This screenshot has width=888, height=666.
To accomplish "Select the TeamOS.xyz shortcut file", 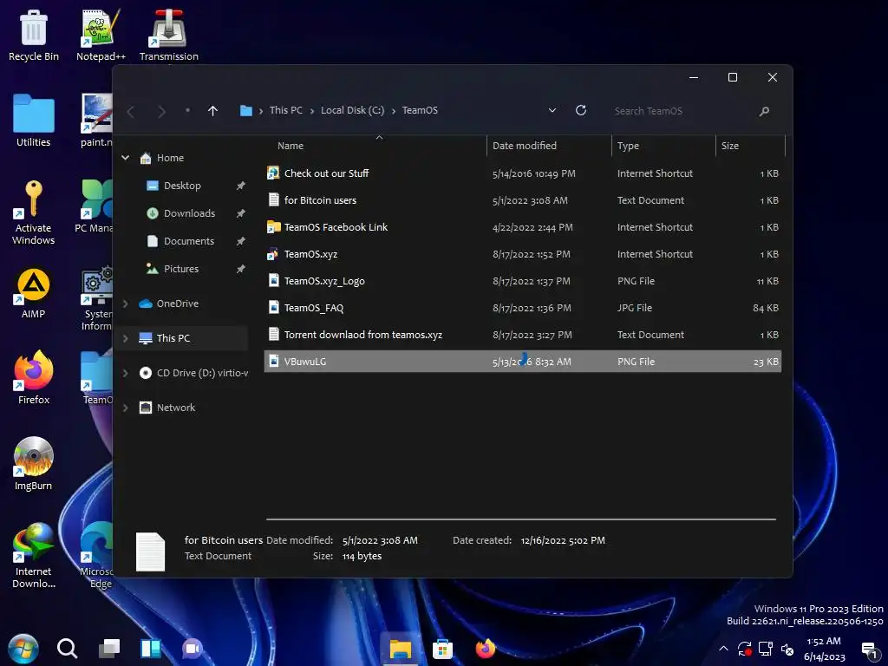I will coord(522,254).
